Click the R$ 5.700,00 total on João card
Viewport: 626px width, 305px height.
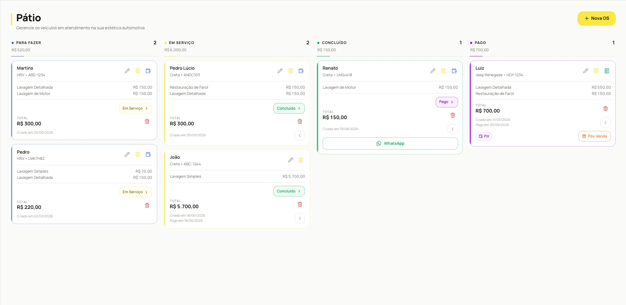coord(184,207)
